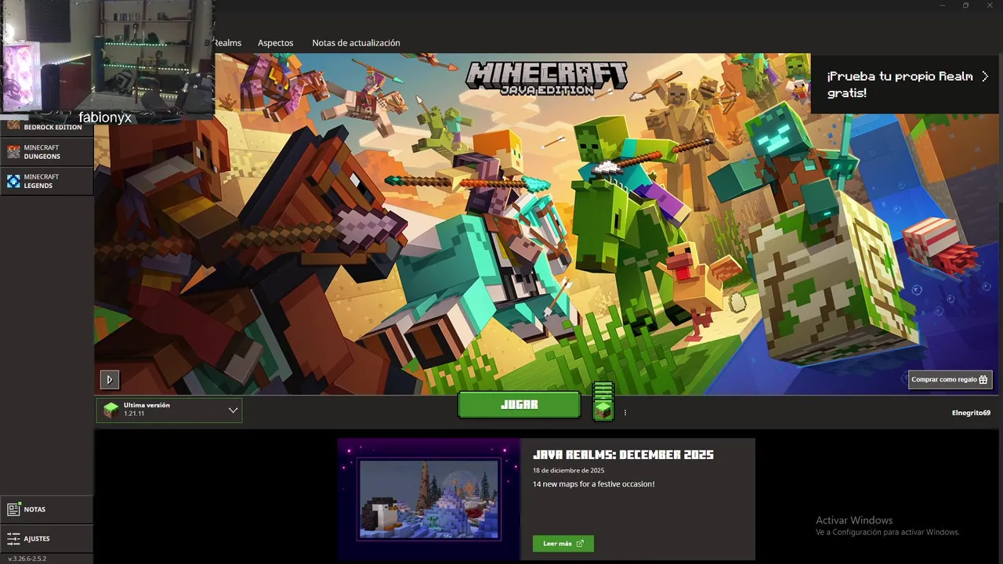Select Minecraft Legends in the sidebar
Image resolution: width=1003 pixels, height=564 pixels.
tap(47, 181)
